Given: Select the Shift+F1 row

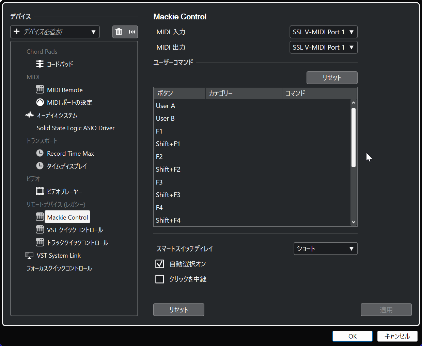Looking at the screenshot, I should (252, 144).
